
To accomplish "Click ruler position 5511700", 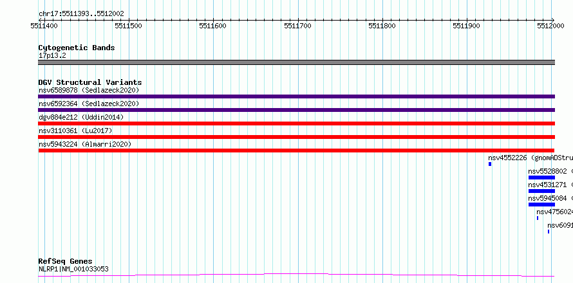I will (x=298, y=26).
